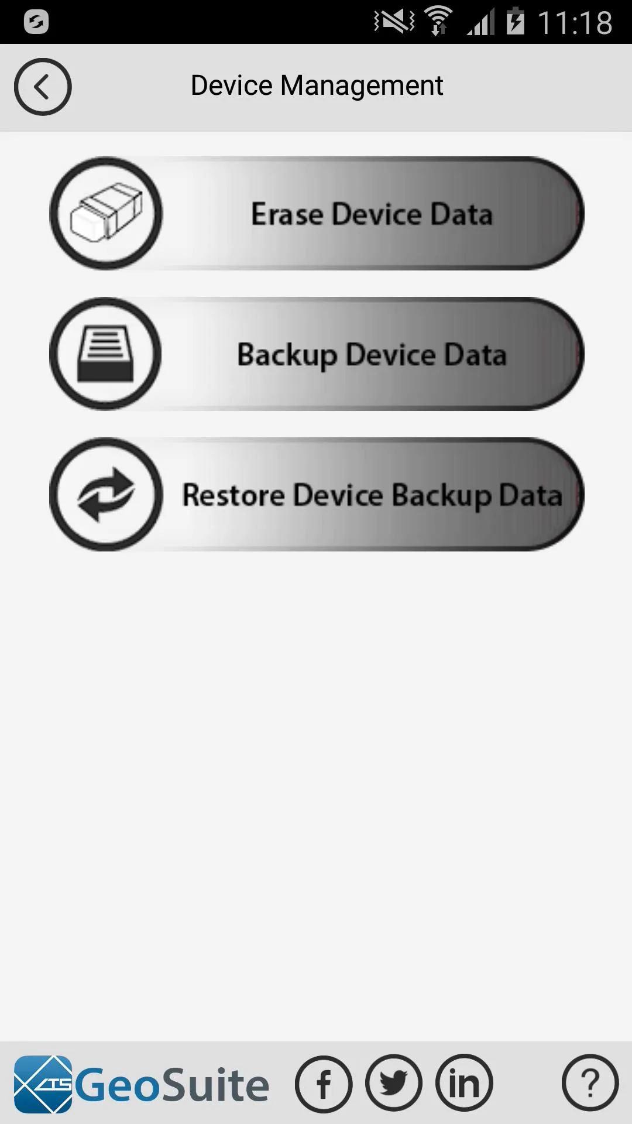Tap the eraser icon
The width and height of the screenshot is (632, 1124).
106,213
